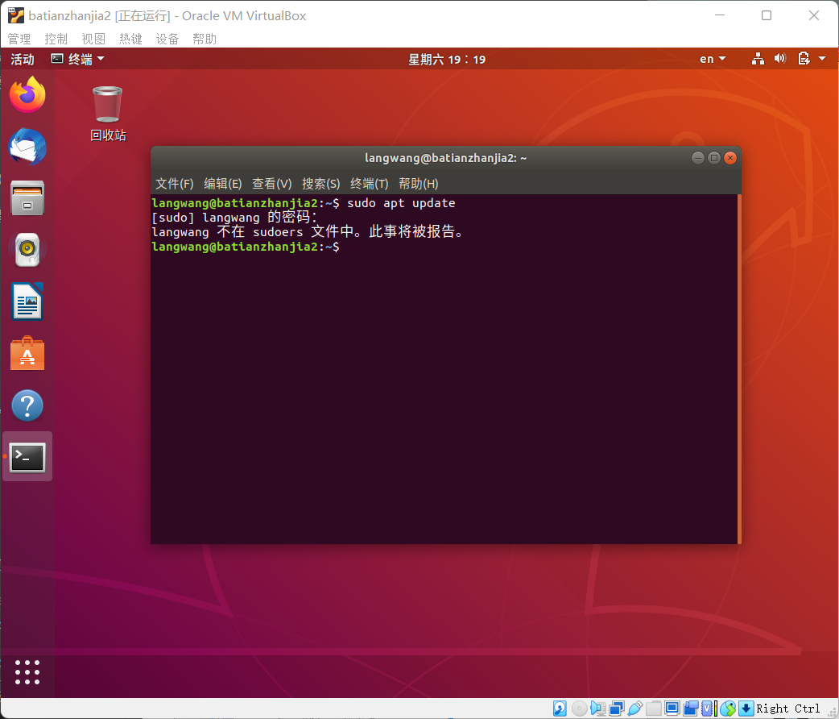Click VirtualBox audio indicator in status bar
Screen dimensions: 839x719
click(x=597, y=709)
